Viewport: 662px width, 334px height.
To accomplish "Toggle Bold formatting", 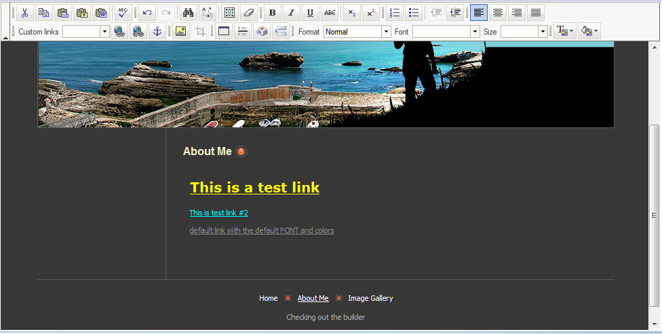I will point(272,12).
